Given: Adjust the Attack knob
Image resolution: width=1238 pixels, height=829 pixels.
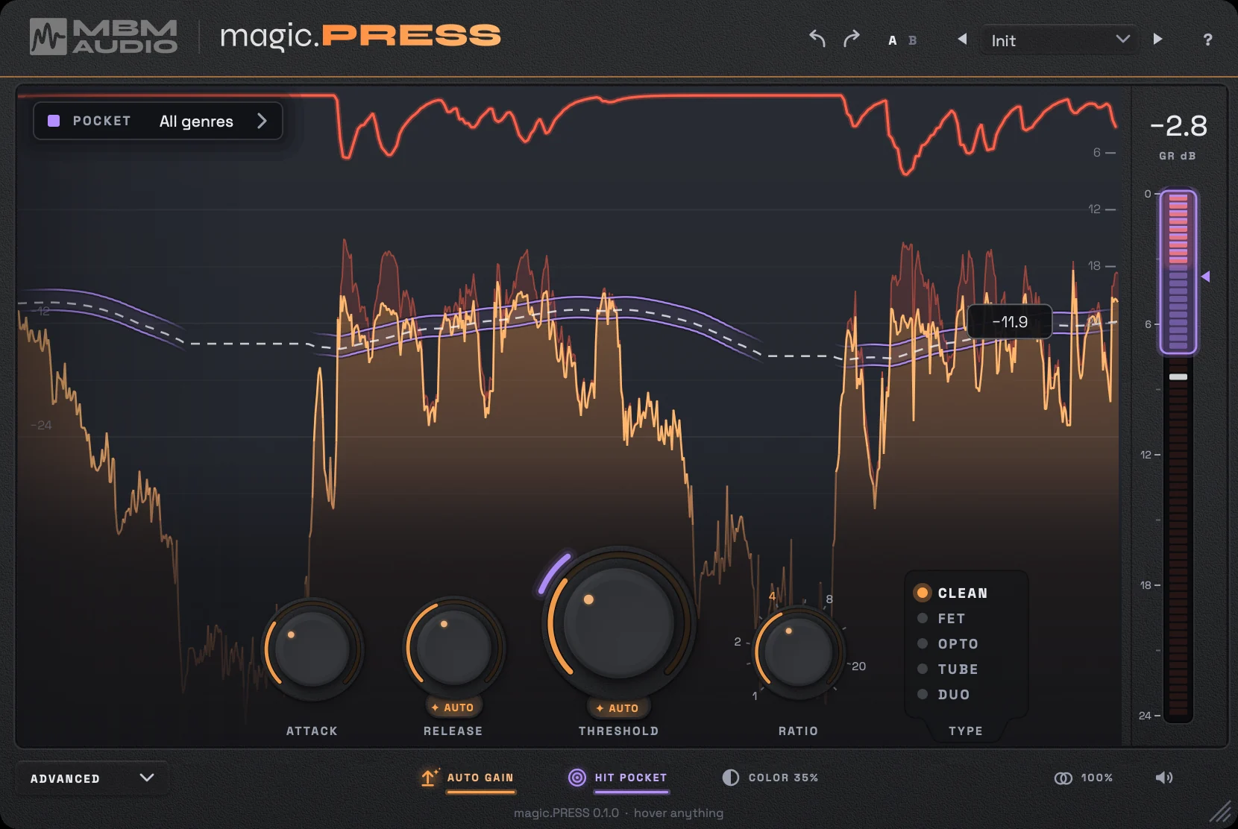Looking at the screenshot, I should 312,648.
